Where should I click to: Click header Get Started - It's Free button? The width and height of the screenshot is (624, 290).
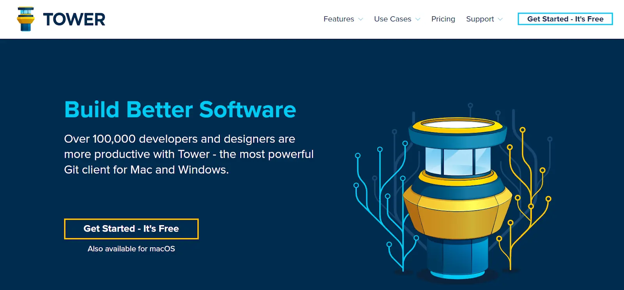tap(565, 19)
